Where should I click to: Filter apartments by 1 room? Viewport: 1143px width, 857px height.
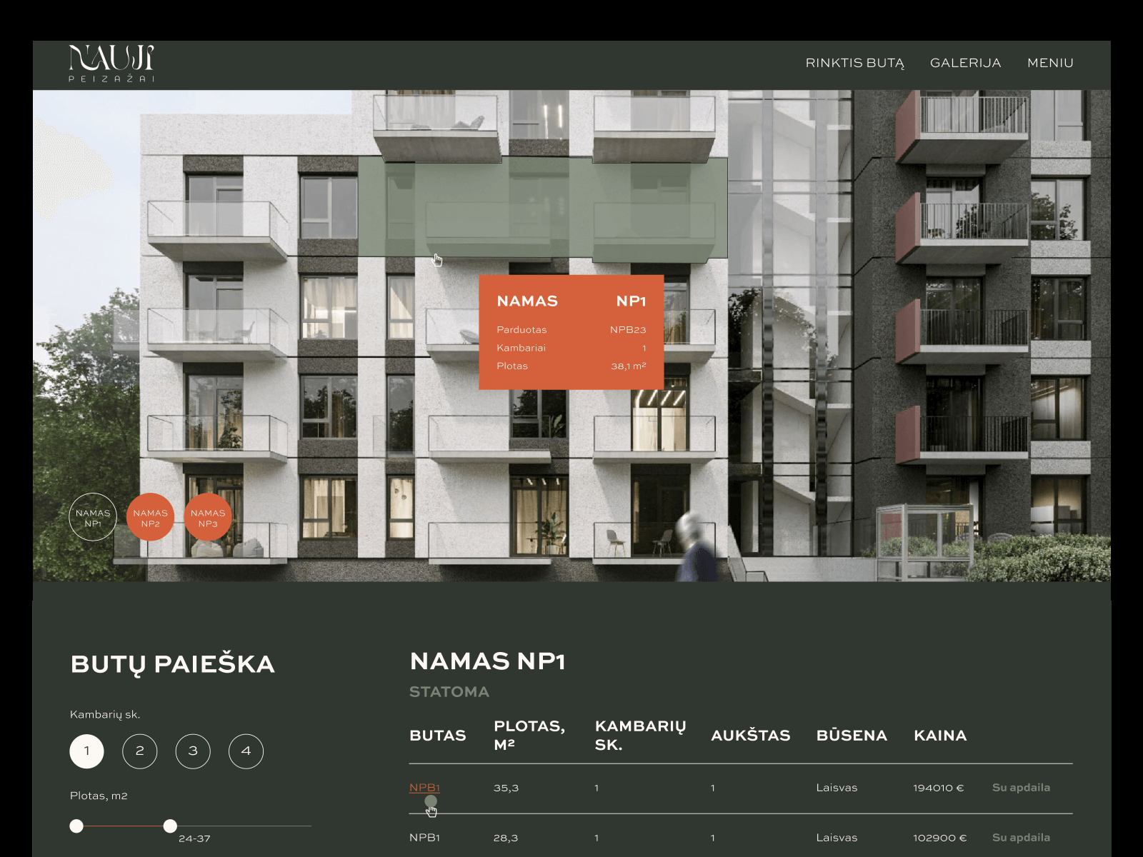[87, 751]
